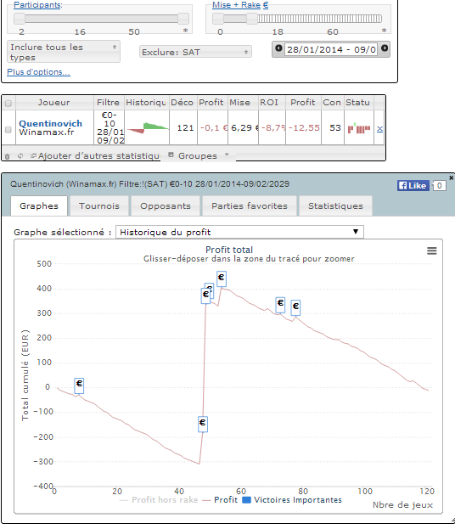The height and width of the screenshot is (529, 455).
Task: Toggle the select-all checkbox in the table header
Action: coord(8,104)
